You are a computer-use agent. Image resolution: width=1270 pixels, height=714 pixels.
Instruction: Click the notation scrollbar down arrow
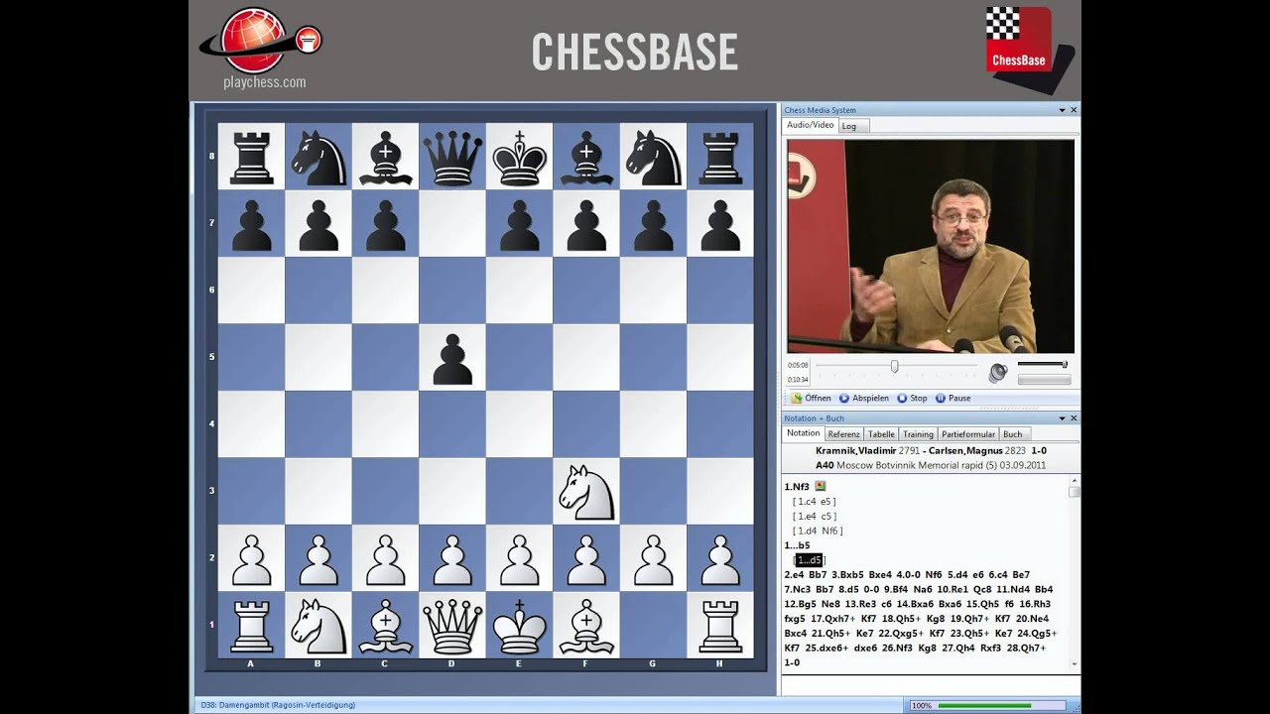coord(1075,662)
